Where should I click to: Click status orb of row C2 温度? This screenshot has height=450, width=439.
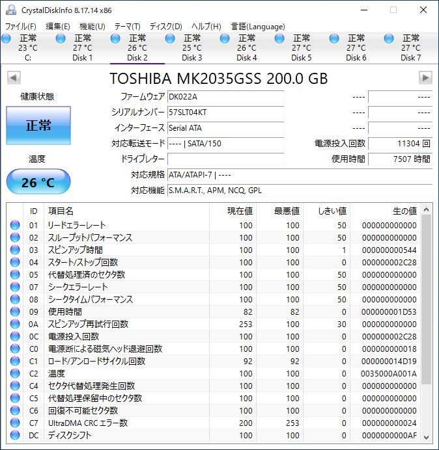[15, 373]
